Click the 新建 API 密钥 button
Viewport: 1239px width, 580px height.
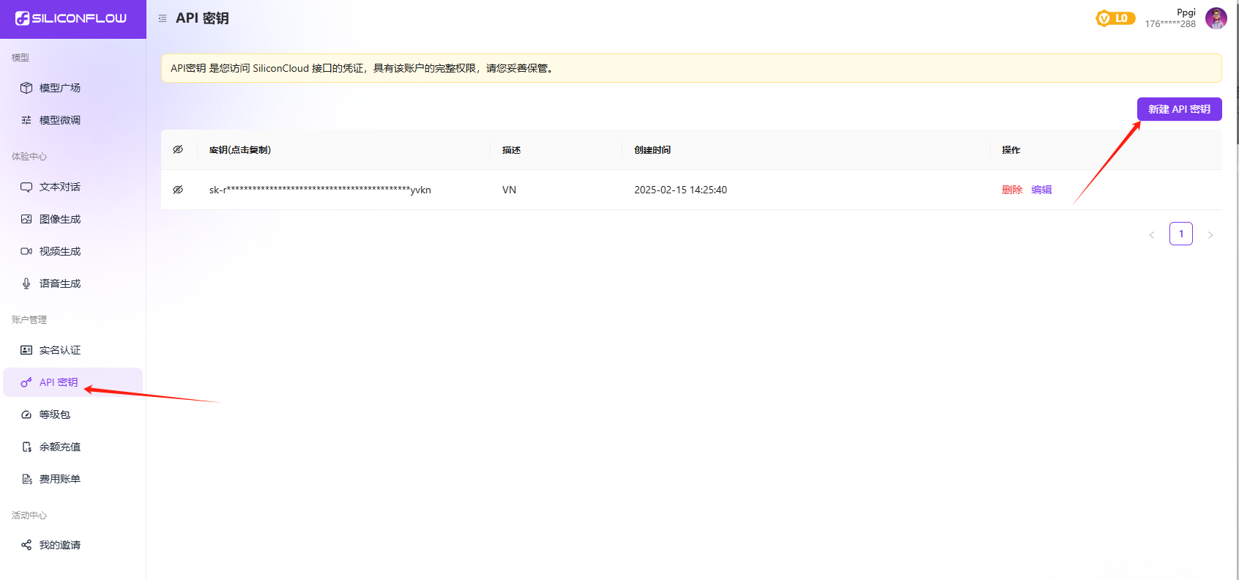pos(1179,109)
